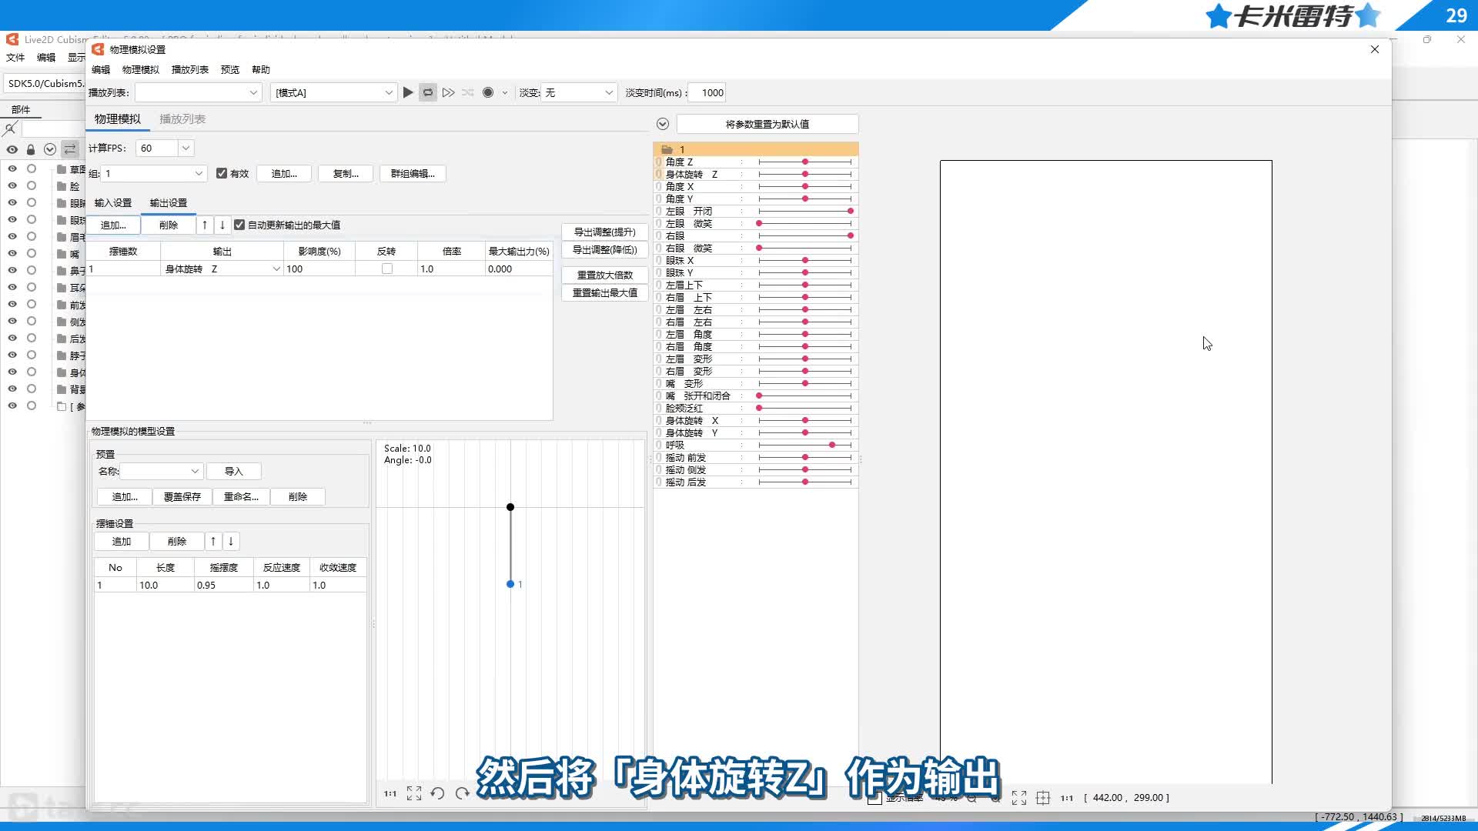The image size is (1478, 831).
Task: Hide the 脸 part with eye icon
Action: 12,185
